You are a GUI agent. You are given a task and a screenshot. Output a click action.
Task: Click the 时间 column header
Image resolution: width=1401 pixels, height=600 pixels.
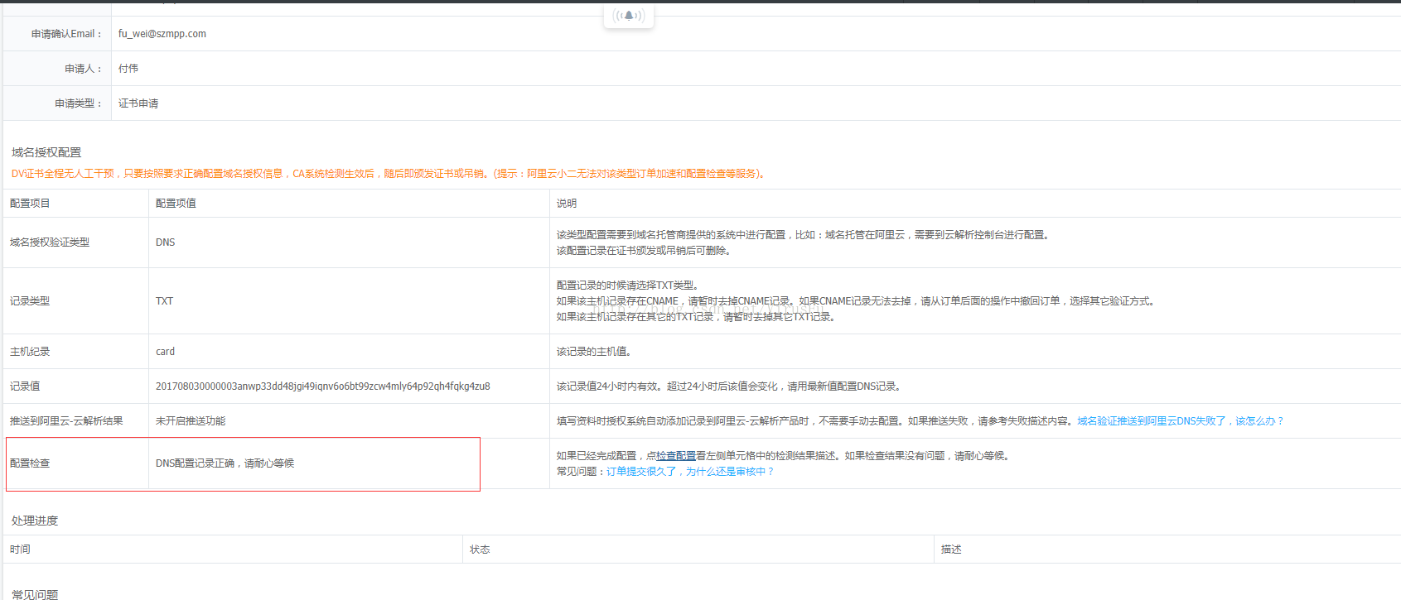[x=20, y=550]
